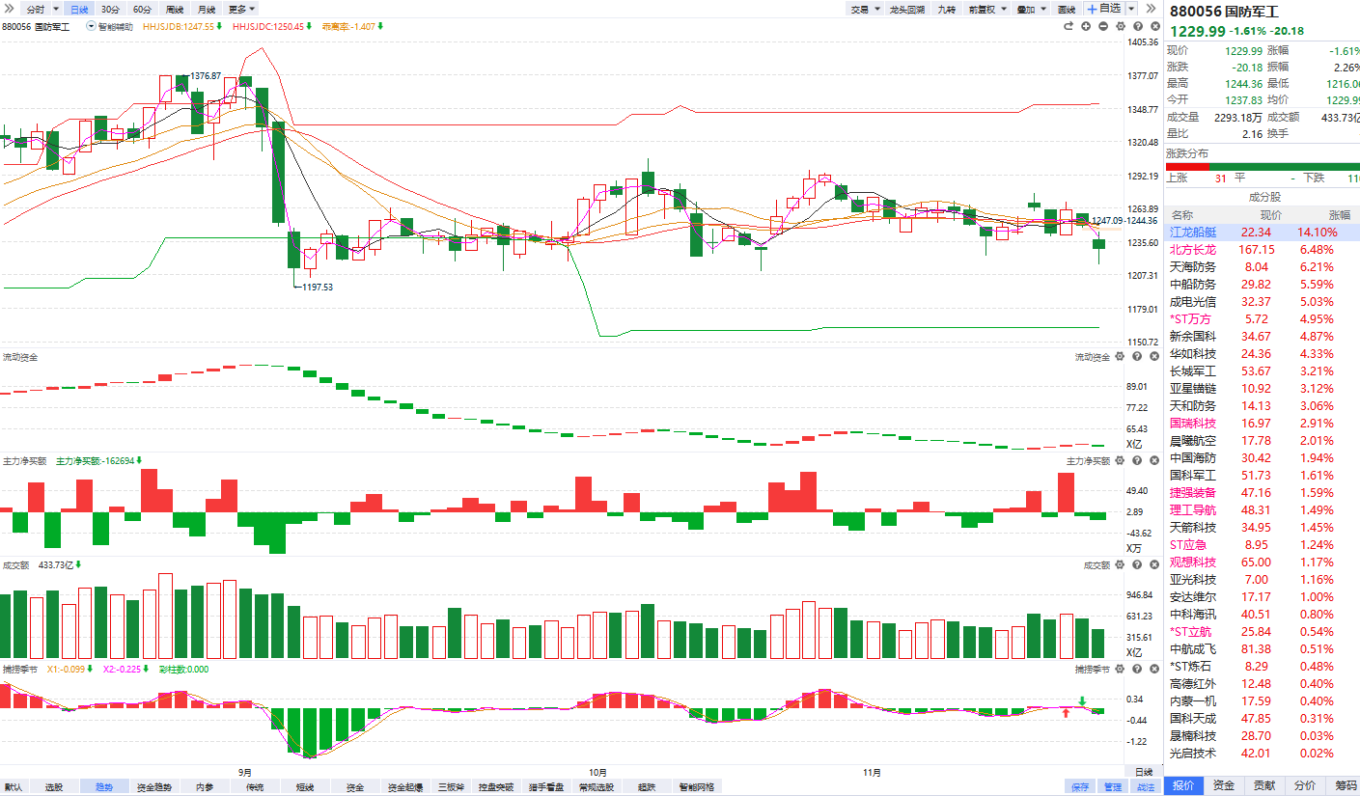Open the 资金起爆 bottom tab
This screenshot has width=1360, height=796.
point(405,787)
